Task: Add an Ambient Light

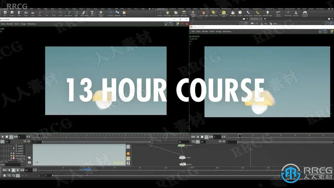Action: point(267,13)
